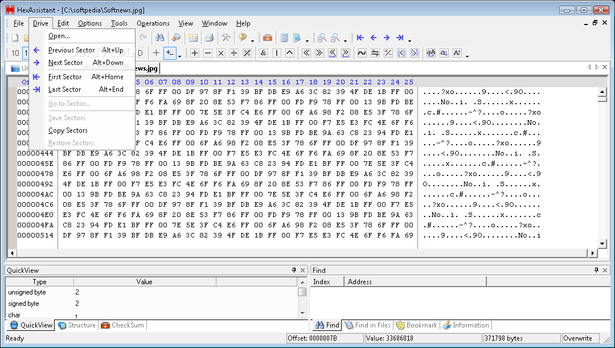Viewport: 615px width, 348px height.
Task: Close the QuickView panel
Action: point(302,271)
